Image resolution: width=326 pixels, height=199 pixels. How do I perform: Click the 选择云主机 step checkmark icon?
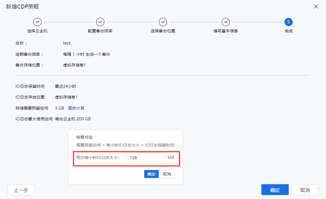[x=38, y=22]
